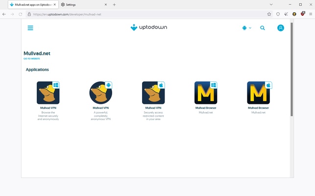Click the Mullvad.net developer heading
This screenshot has height=196, width=315.
pos(37,53)
